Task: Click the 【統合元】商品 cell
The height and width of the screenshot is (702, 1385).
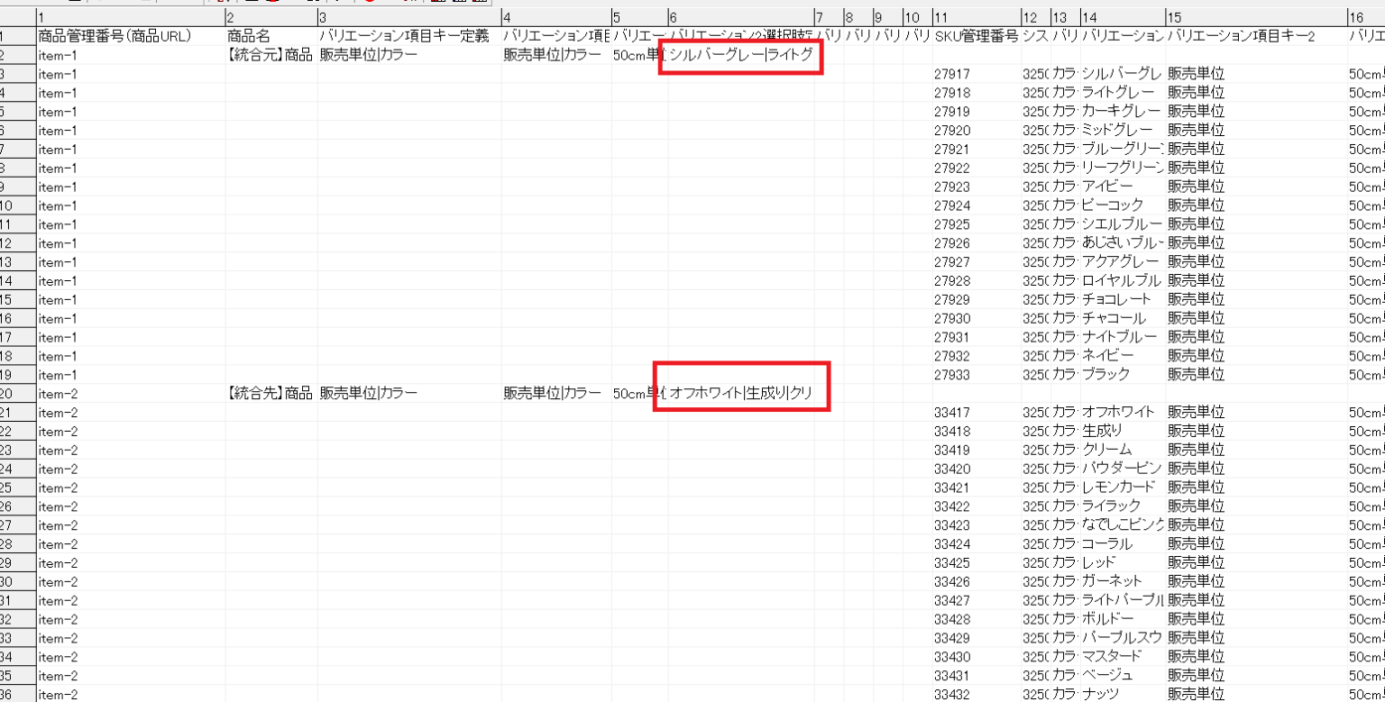Action: click(270, 55)
